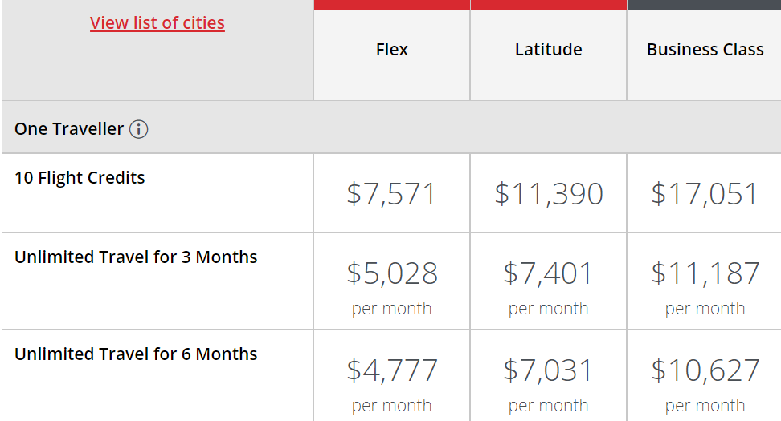Select the Business Class column header
This screenshot has height=421, width=781.
click(705, 50)
